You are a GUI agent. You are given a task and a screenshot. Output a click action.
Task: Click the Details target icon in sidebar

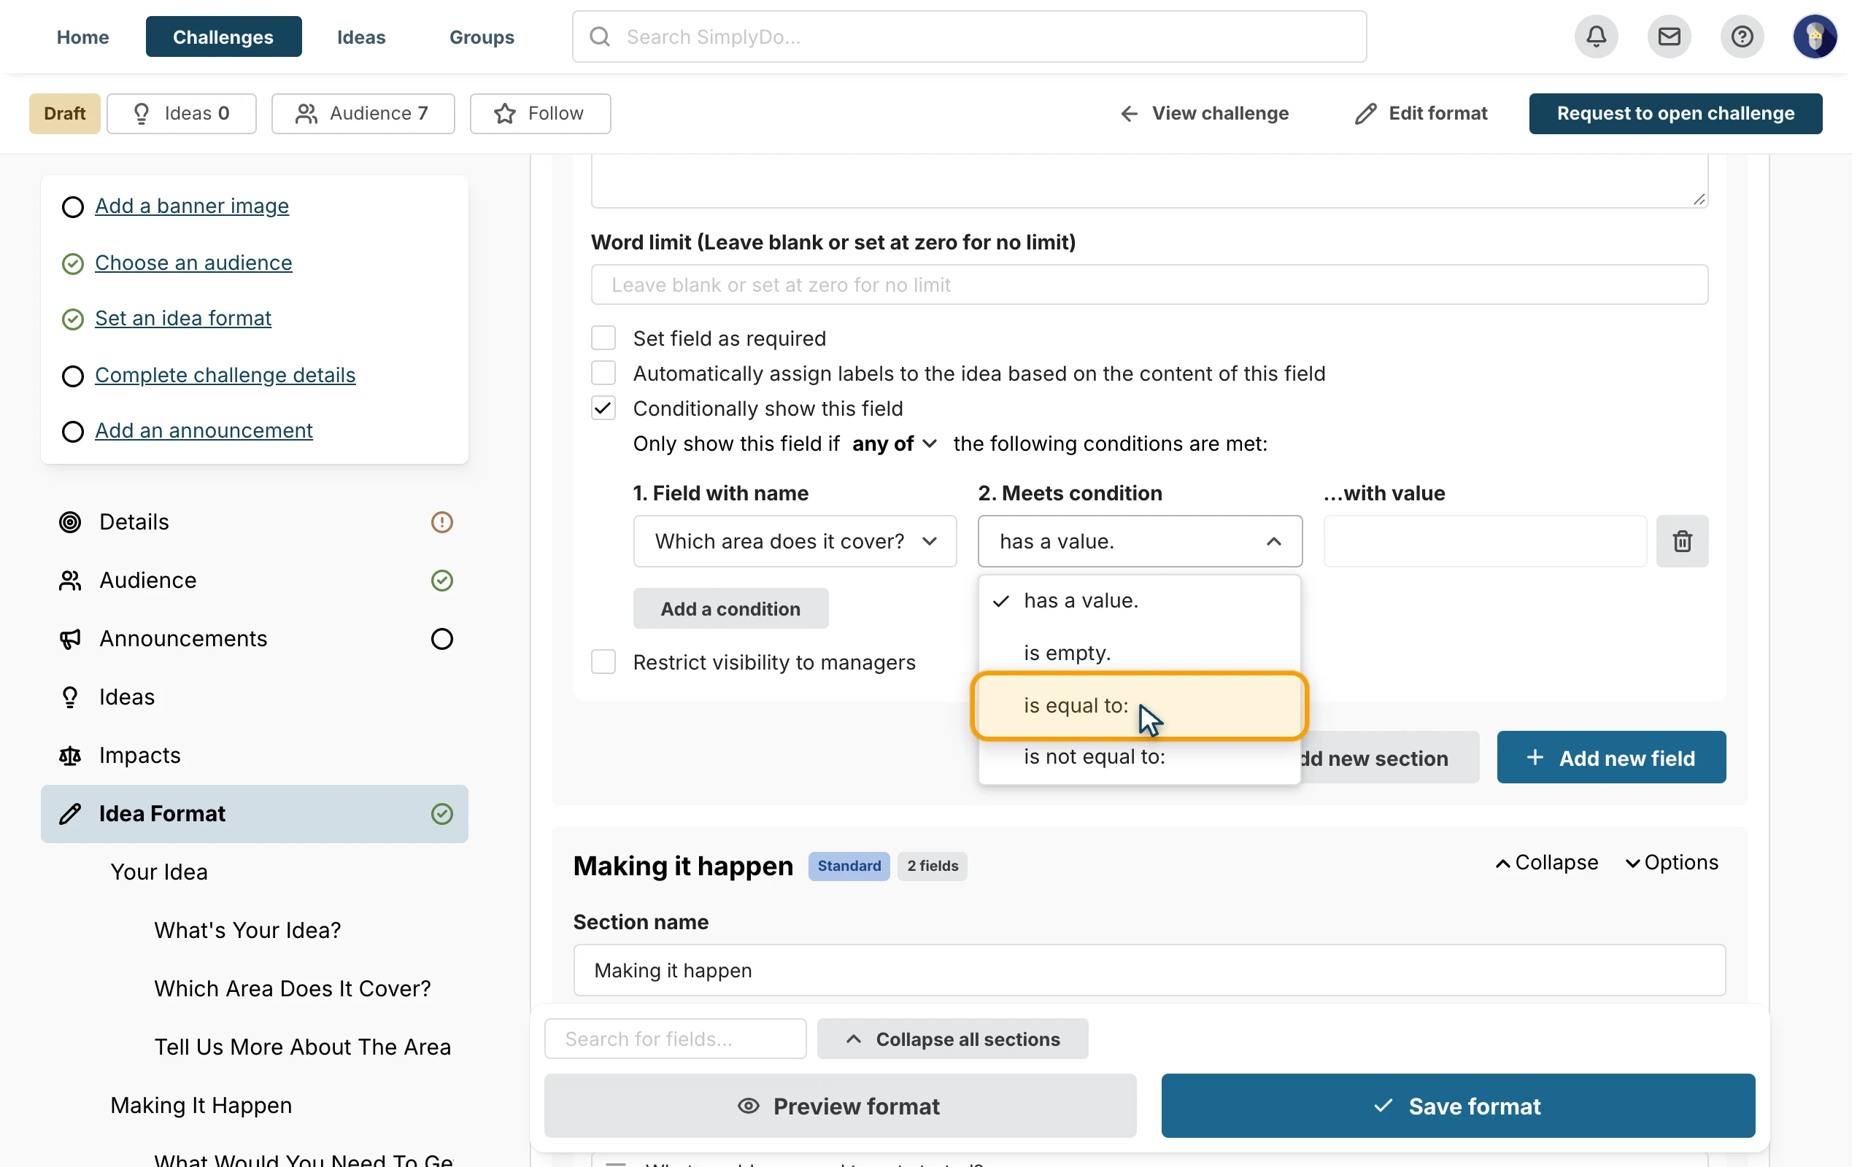tap(70, 522)
